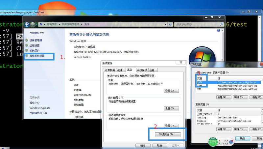Click the search magnifier in 搜索控制面板 box
Screen dimensions: 263x149
221,25
